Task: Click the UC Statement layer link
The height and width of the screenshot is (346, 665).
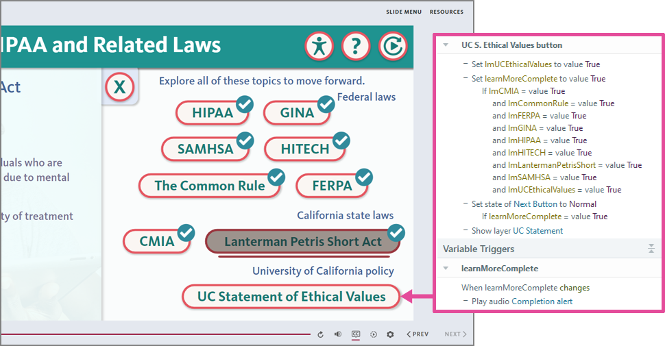Action: click(x=537, y=231)
